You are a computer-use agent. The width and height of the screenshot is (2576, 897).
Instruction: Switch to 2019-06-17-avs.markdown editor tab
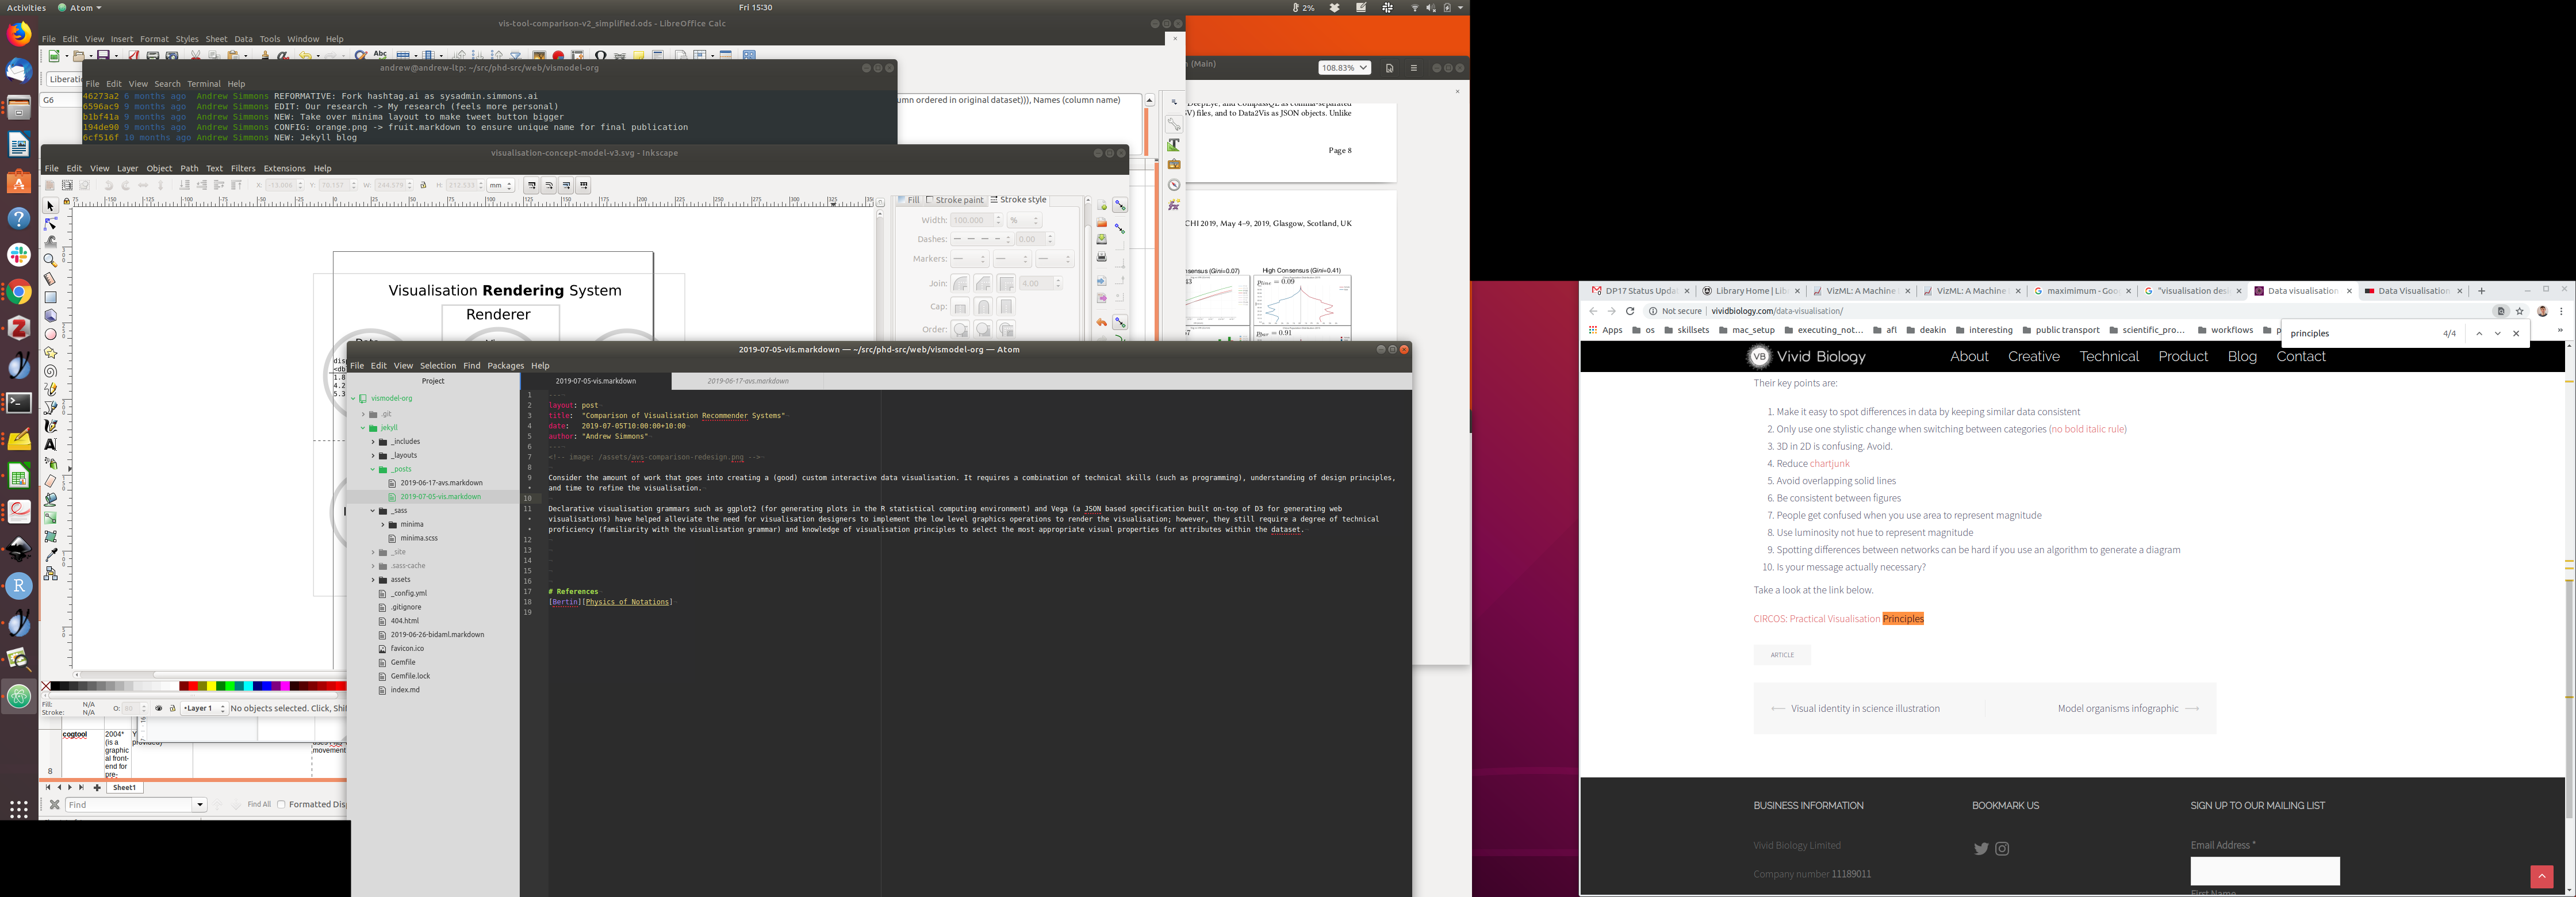pyautogui.click(x=747, y=381)
